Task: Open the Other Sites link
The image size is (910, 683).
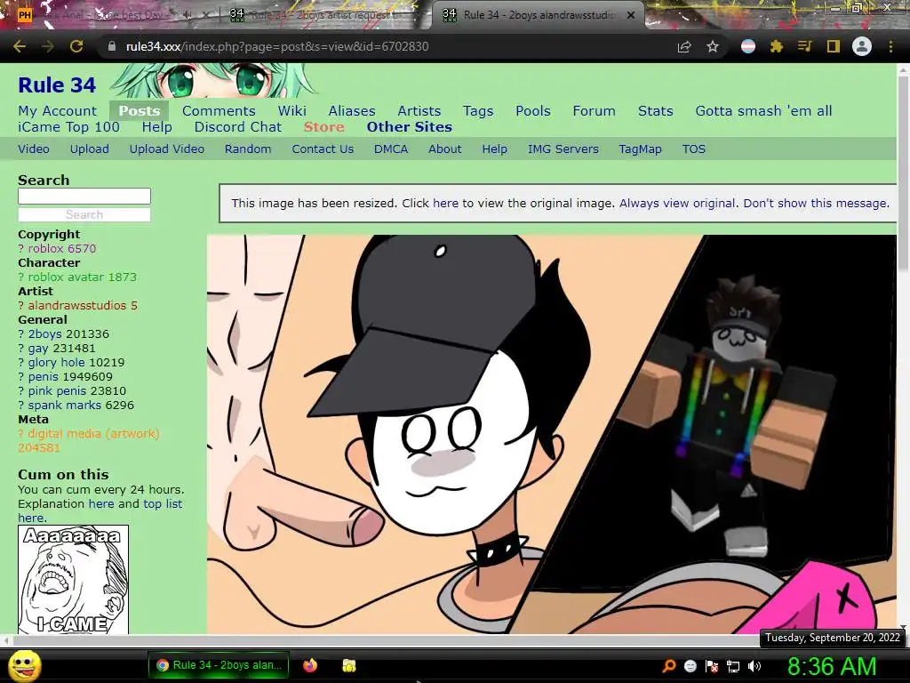Action: [x=409, y=127]
